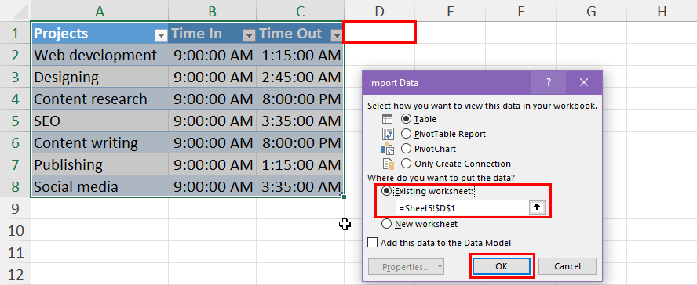Click 9:00:00 AM in Publishing row
This screenshot has width=697, height=285.
click(x=212, y=164)
